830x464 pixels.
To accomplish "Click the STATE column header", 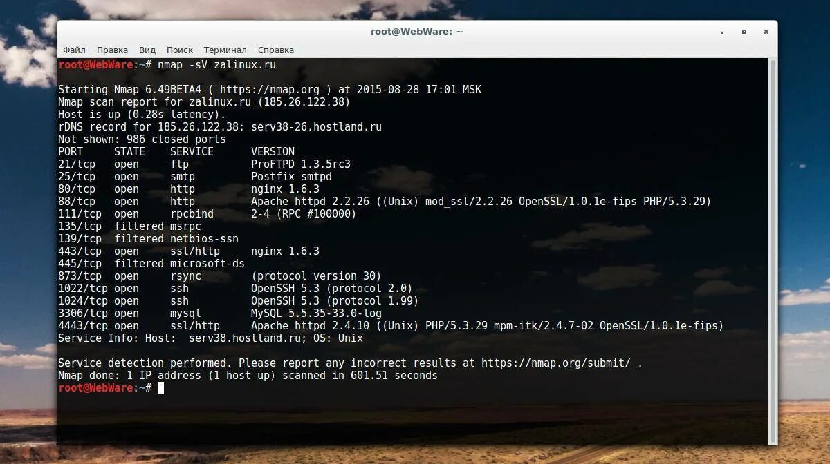I will (130, 152).
